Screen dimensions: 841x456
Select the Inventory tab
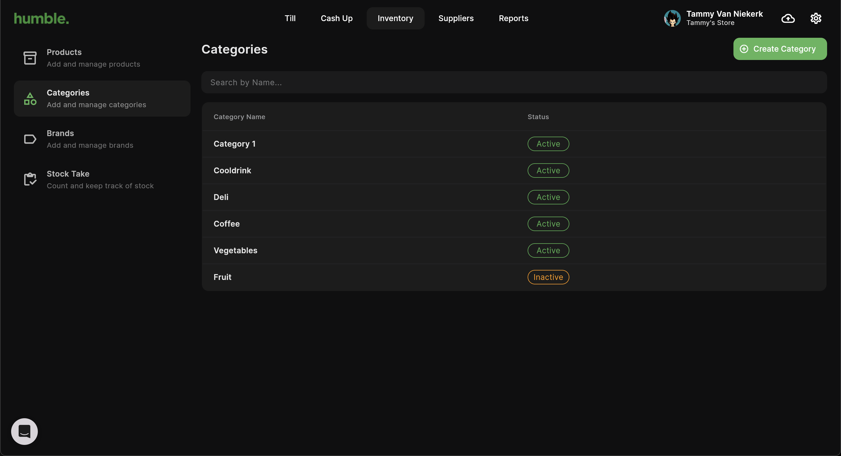(395, 18)
